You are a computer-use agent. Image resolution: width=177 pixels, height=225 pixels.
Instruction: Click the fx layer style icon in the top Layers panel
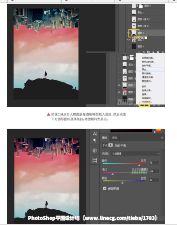143,52
